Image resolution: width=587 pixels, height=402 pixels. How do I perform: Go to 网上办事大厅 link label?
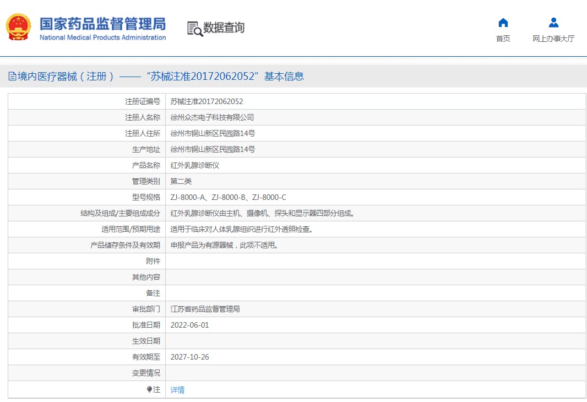tap(553, 39)
